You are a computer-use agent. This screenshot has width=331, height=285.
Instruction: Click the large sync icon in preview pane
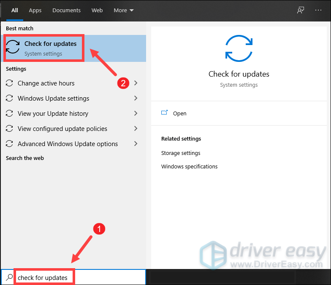pyautogui.click(x=239, y=48)
